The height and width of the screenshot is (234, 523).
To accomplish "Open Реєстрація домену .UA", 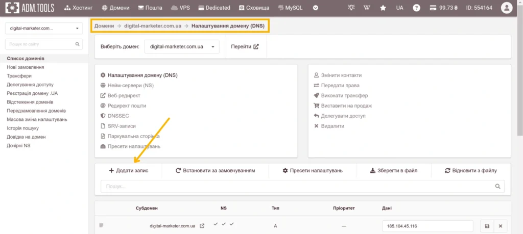I will tap(32, 93).
